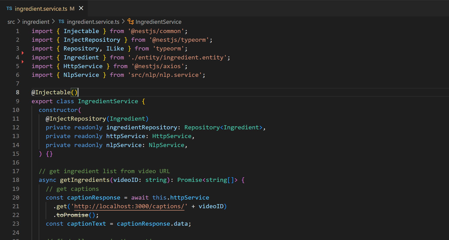The width and height of the screenshot is (449, 240).
Task: Click the captionResponse variable on line 20
Action: point(94,197)
